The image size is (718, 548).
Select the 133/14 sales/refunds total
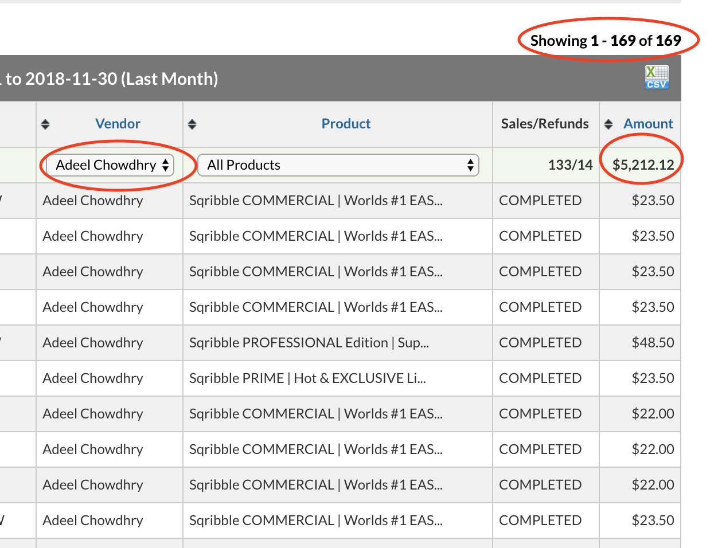[570, 165]
